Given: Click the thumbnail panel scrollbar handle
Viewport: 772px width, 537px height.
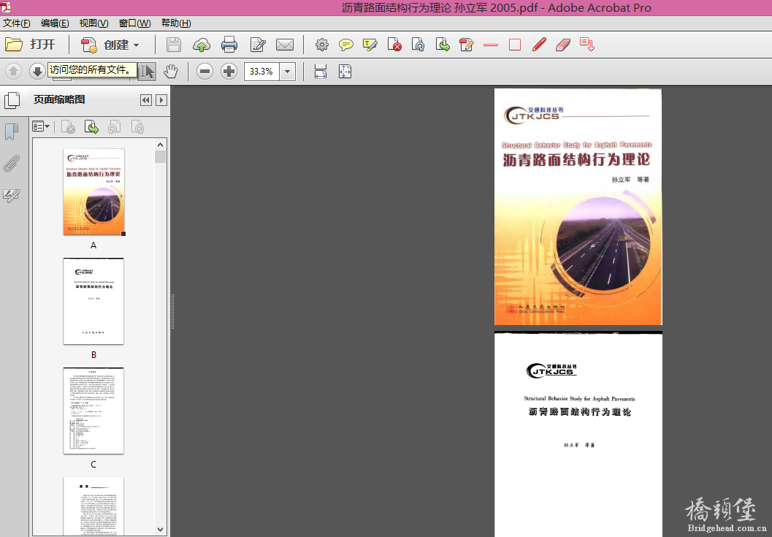Looking at the screenshot, I should 161,157.
